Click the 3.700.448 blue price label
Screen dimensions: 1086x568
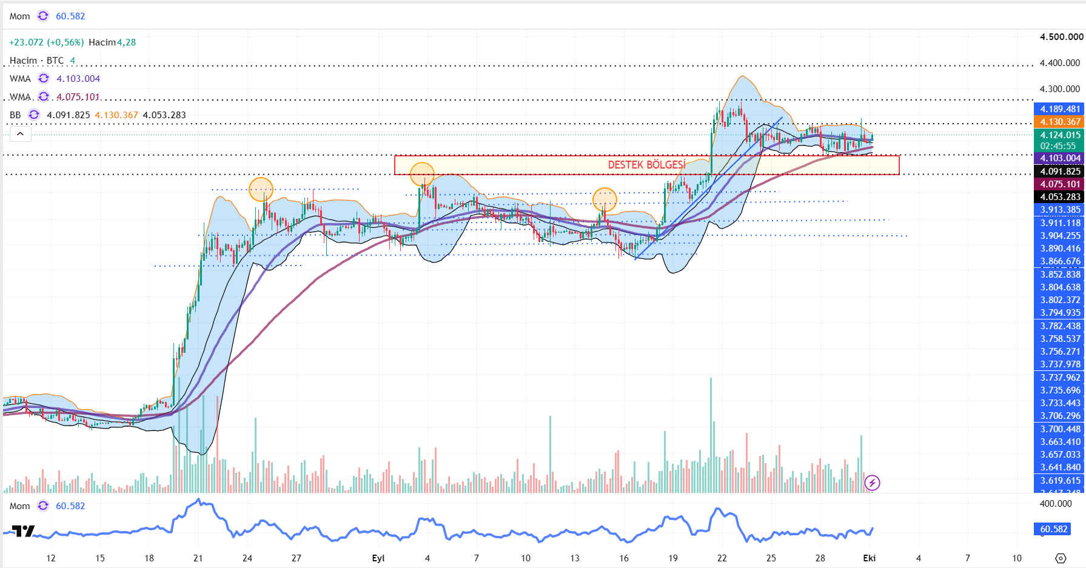point(1059,429)
